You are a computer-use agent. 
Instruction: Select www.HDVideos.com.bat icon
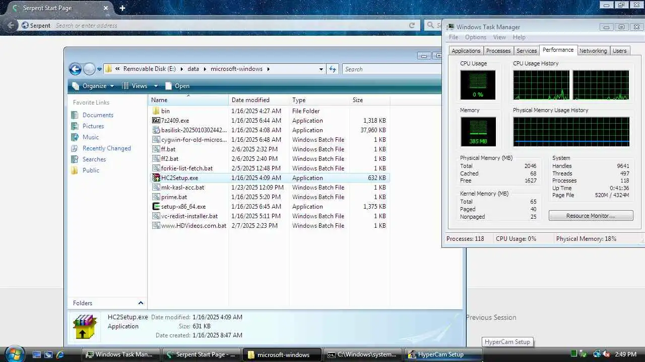pos(156,226)
